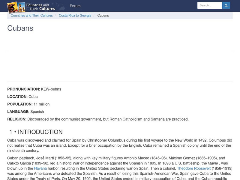This screenshot has height=180, width=240.
Task: Open Costa Rica to Georgia breadcrumb link
Action: [x=75, y=16]
